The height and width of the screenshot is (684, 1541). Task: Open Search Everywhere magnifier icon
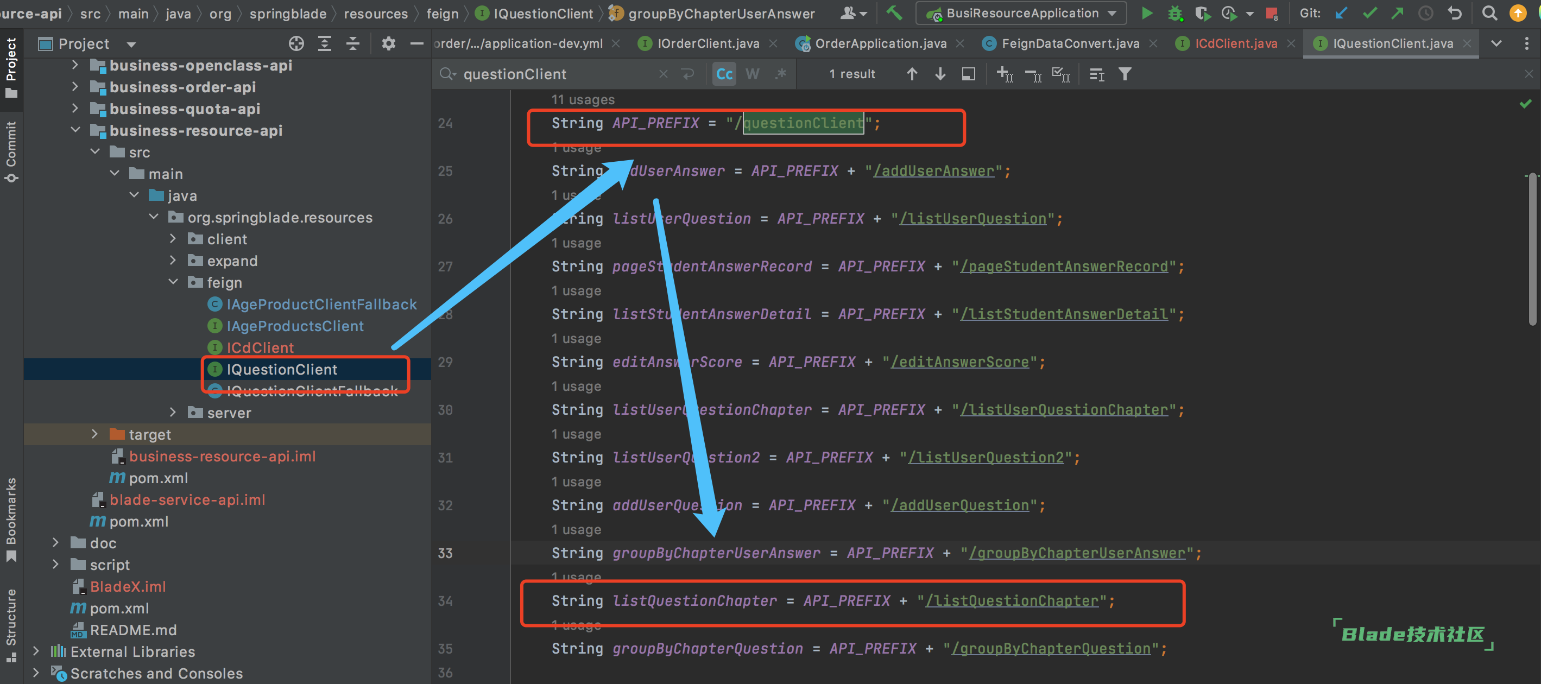point(1489,13)
